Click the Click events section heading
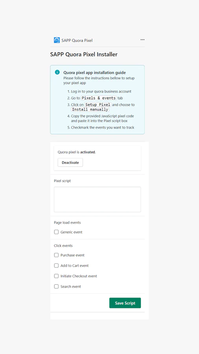The width and height of the screenshot is (199, 354). pyautogui.click(x=63, y=245)
